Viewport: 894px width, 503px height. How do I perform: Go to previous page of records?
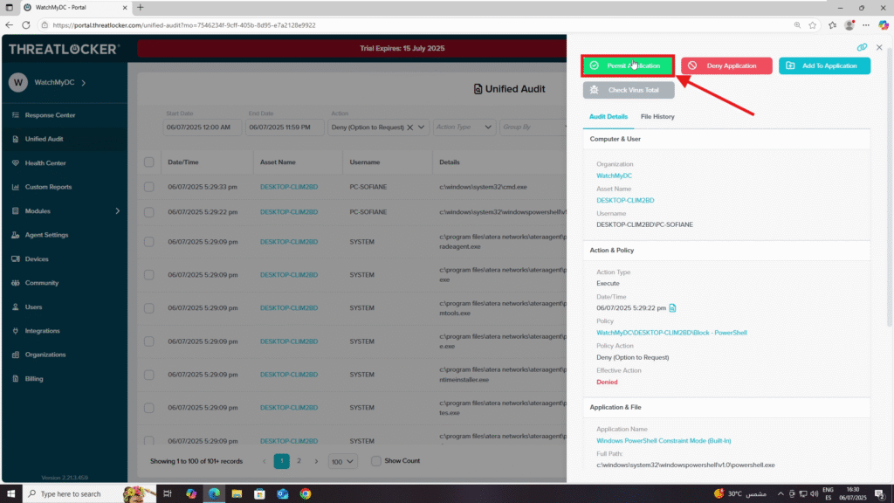click(264, 461)
